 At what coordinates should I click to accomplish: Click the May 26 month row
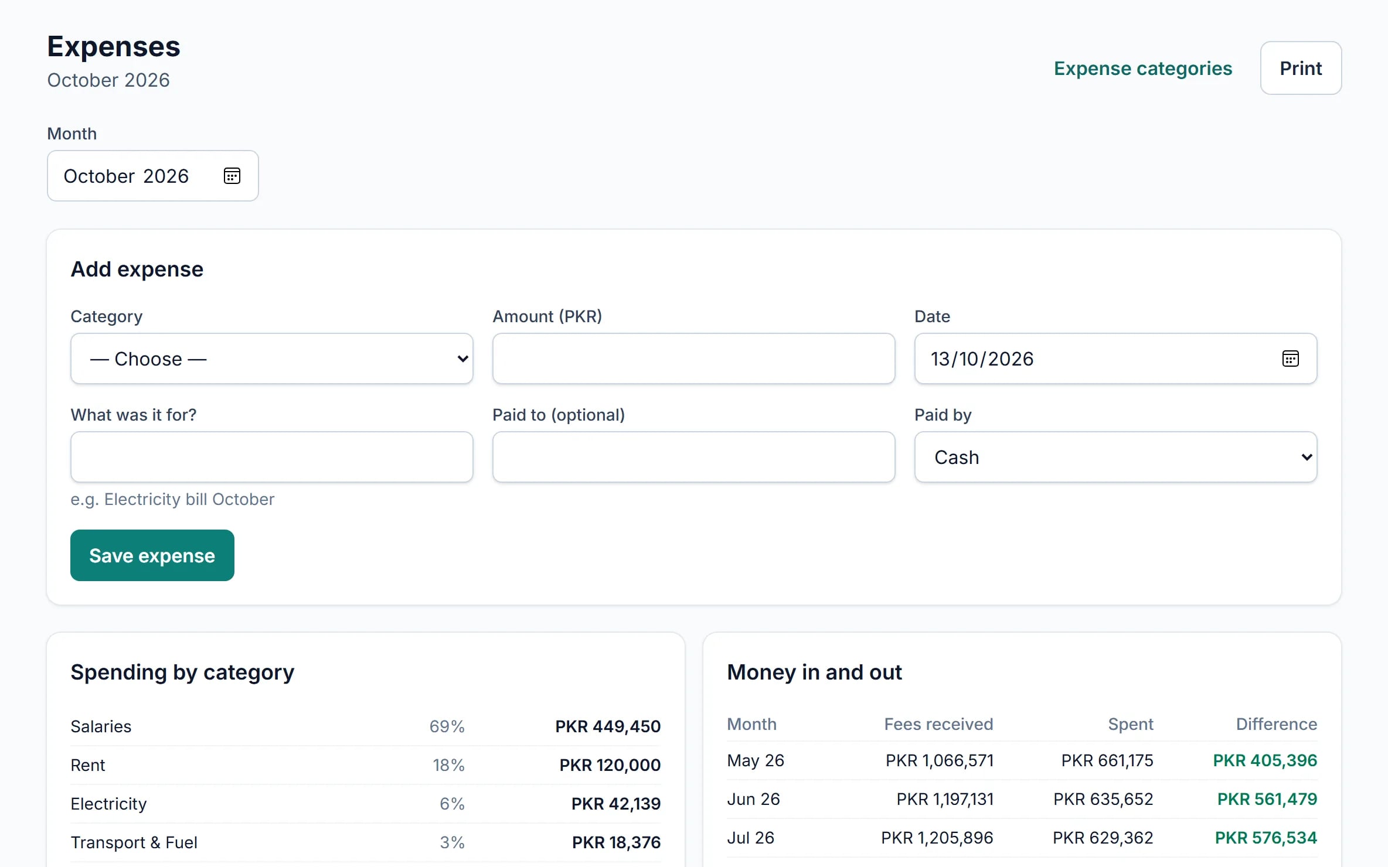(1022, 760)
